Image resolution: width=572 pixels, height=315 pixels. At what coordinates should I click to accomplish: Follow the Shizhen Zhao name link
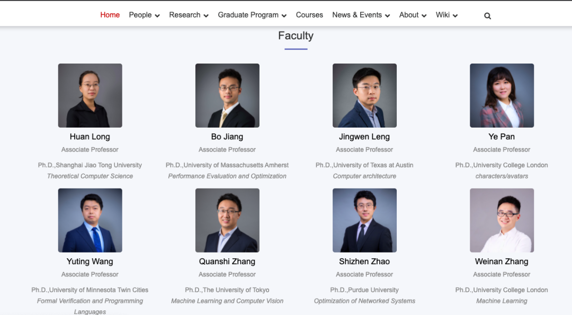pos(364,262)
